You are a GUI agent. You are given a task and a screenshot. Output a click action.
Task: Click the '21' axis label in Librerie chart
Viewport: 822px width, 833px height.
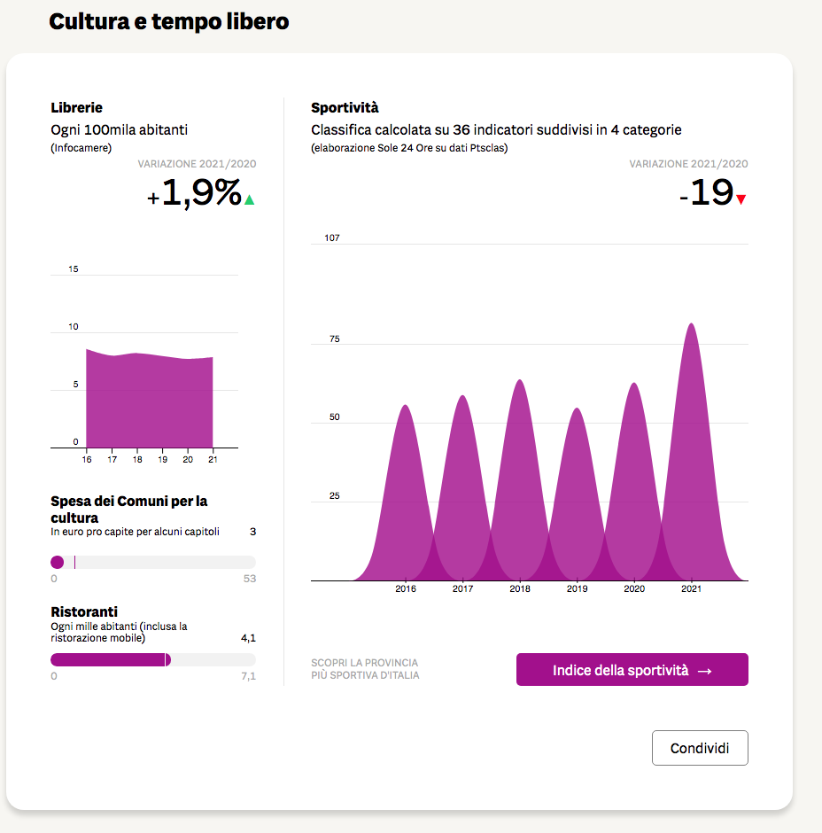pyautogui.click(x=213, y=460)
